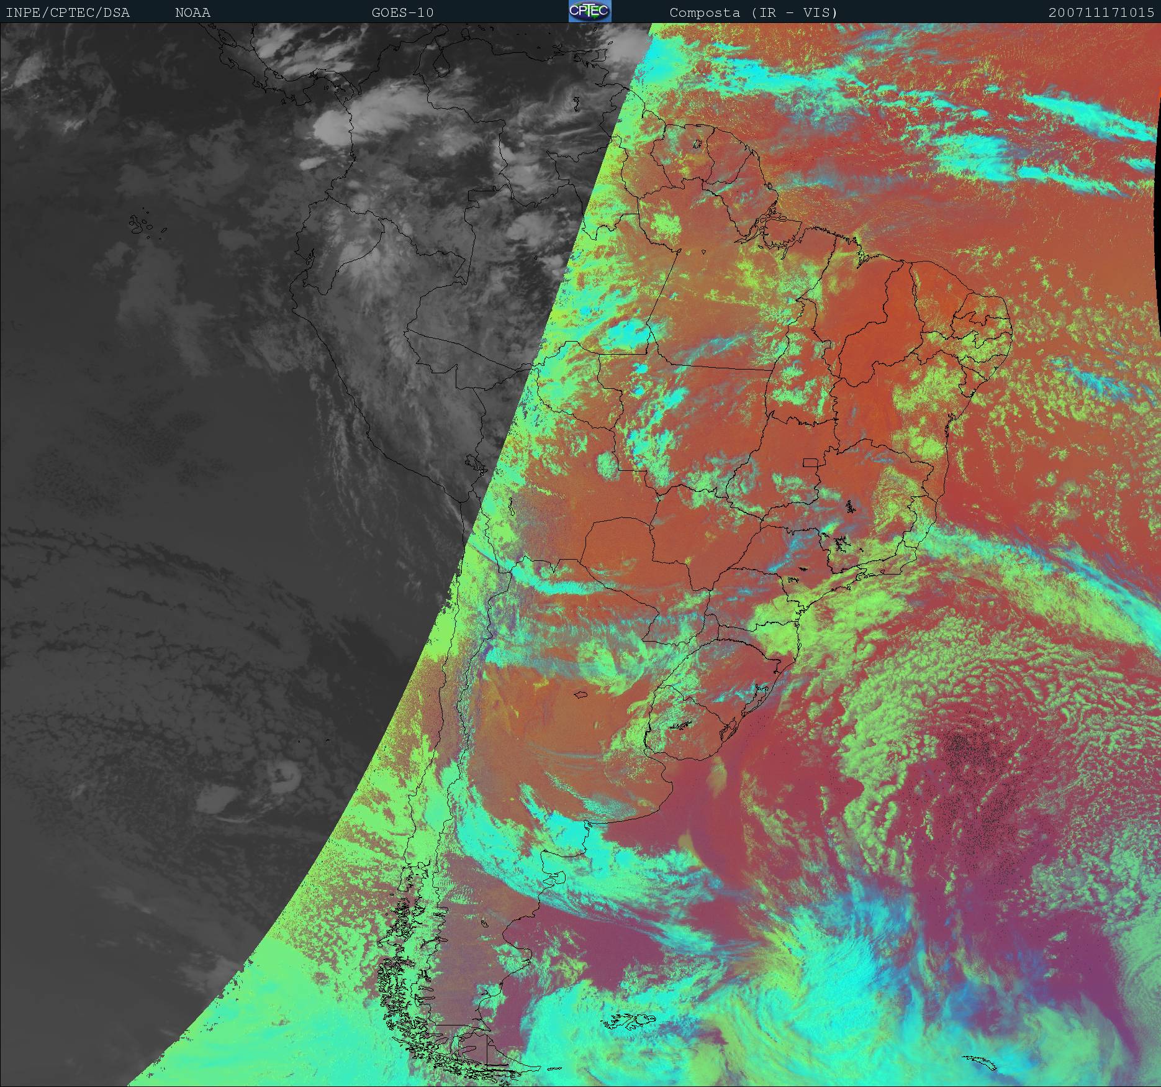Viewport: 1161px width, 1087px height.
Task: Click the CPTEC logo in the header
Action: point(590,11)
